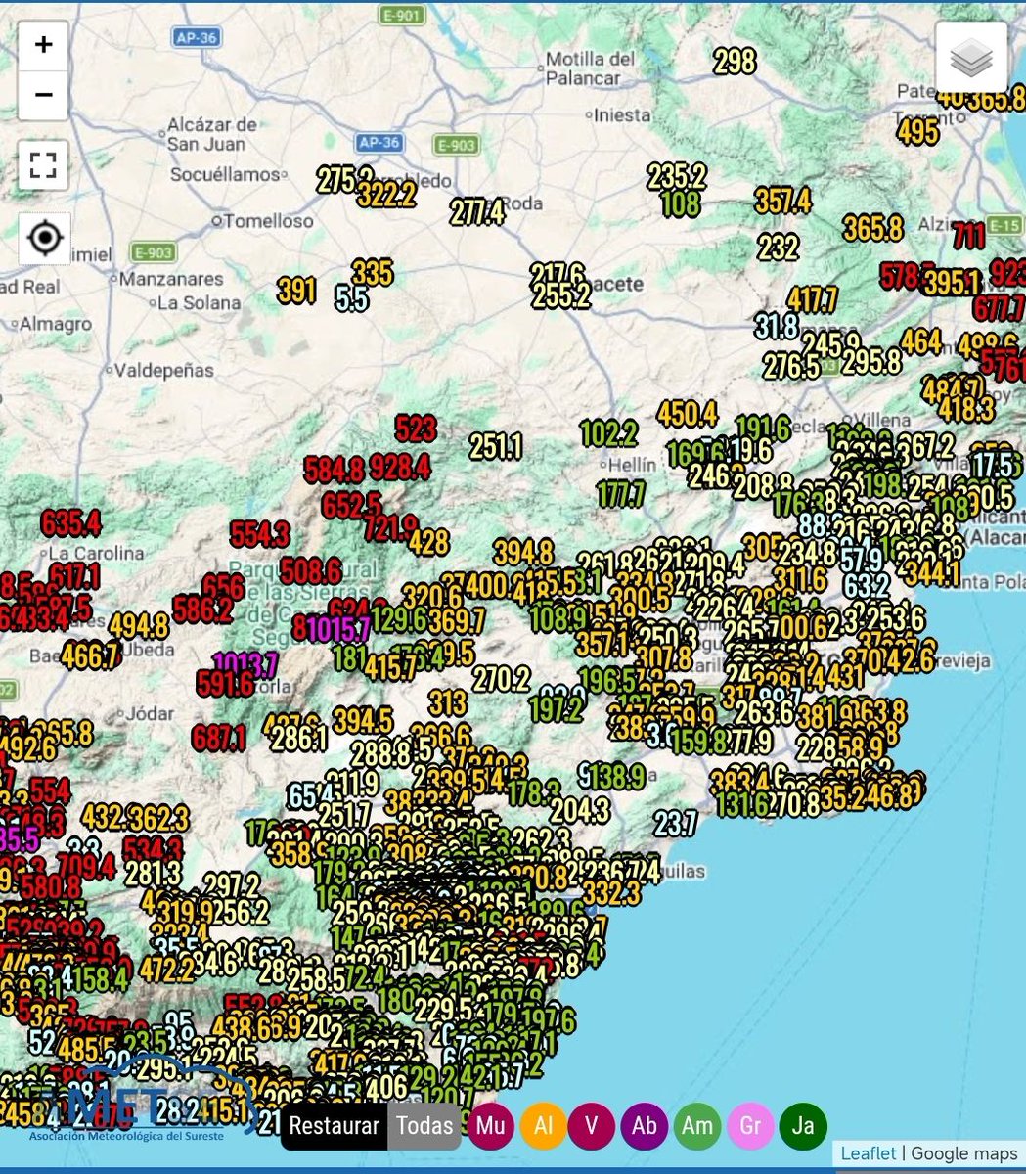Screen dimensions: 1026x1174
Task: Click the green 177.7 value
Action: 622,494
